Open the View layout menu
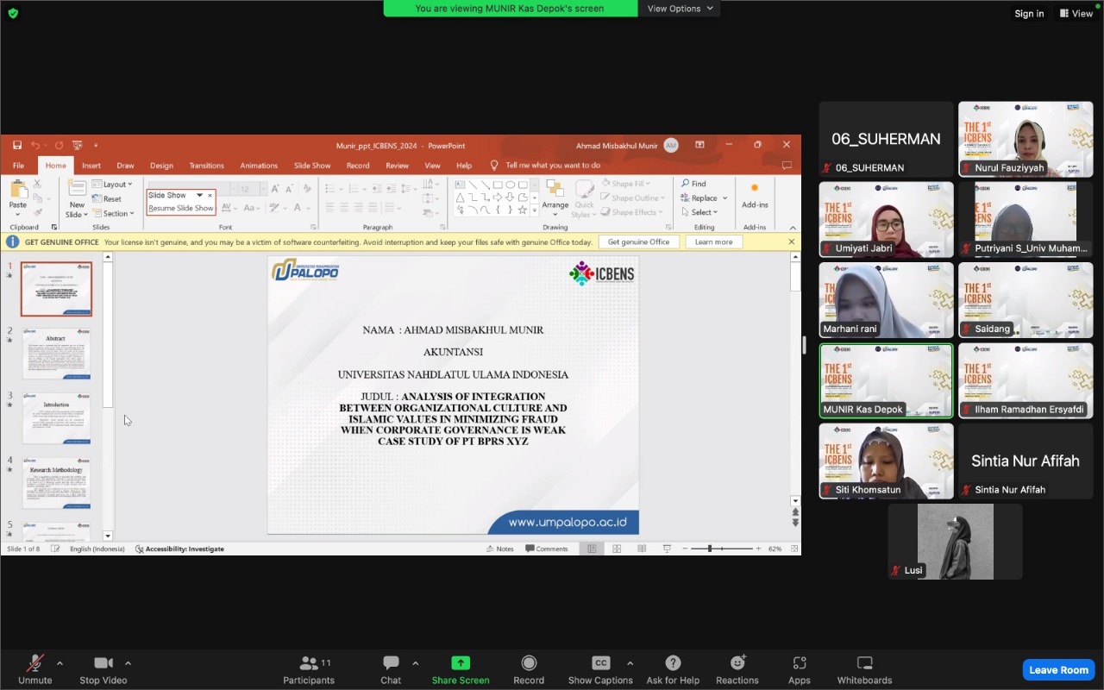 tap(1076, 14)
